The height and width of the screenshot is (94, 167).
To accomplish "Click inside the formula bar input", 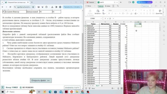I will click(136, 19).
